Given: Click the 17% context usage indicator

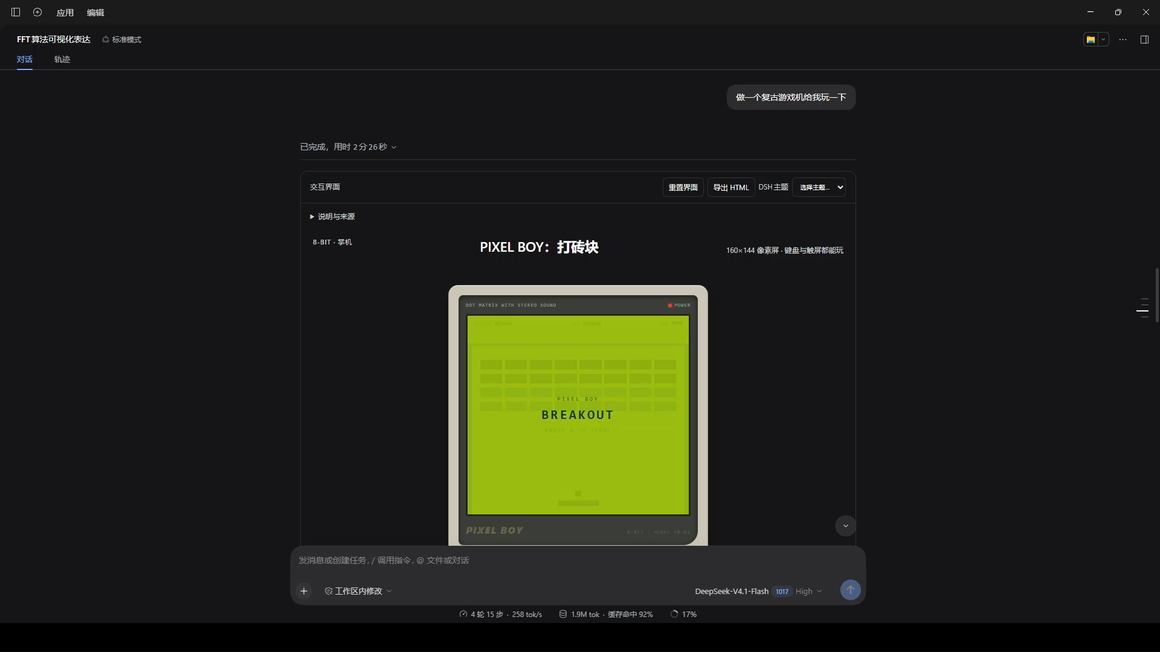Looking at the screenshot, I should point(683,614).
